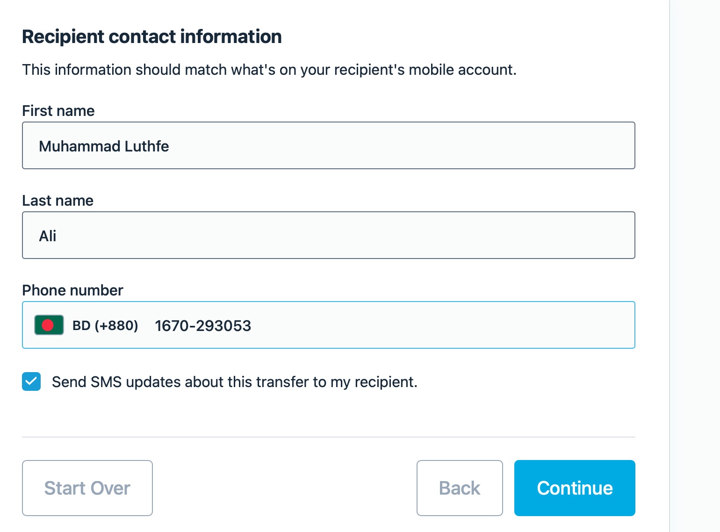
Task: Click the Phone number label
Action: pos(72,290)
